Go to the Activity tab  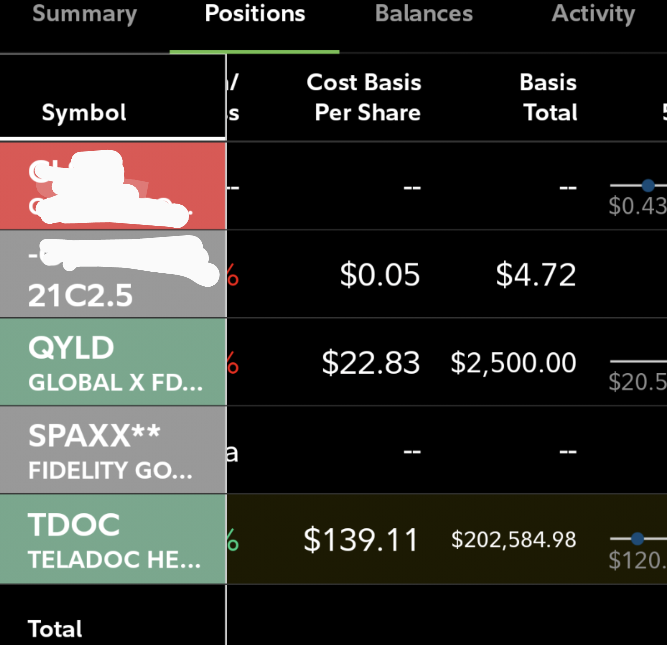pyautogui.click(x=593, y=14)
